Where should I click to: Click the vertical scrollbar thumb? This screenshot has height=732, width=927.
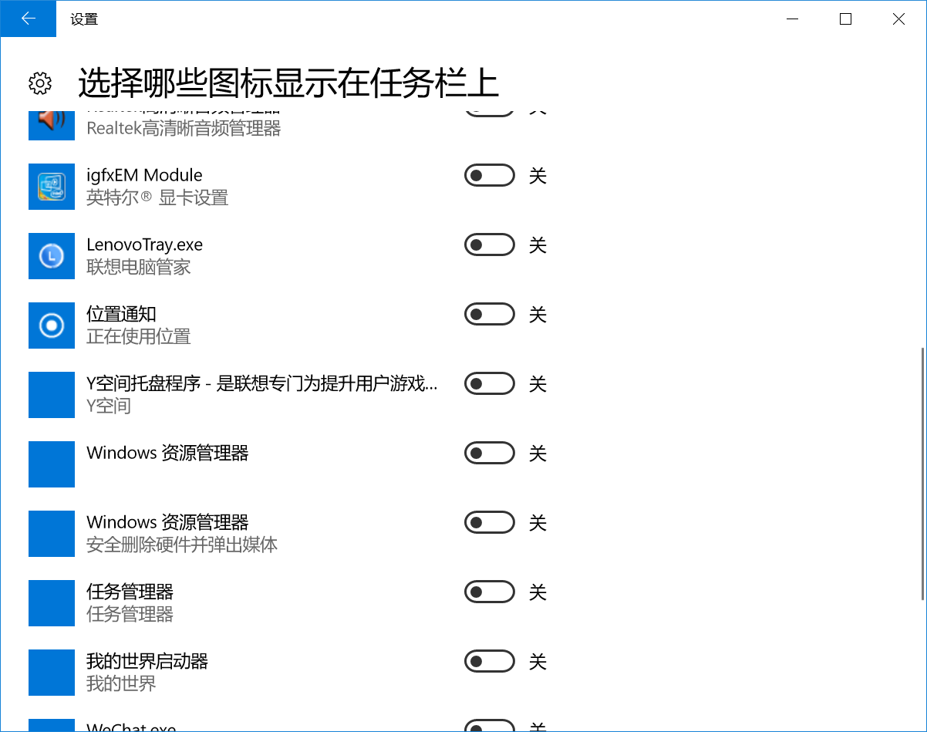922,473
